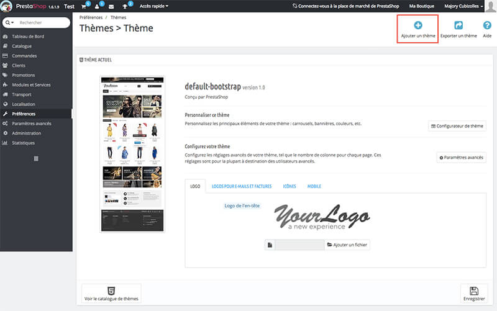Open the customers notification icon in top bar
Image resolution: width=497 pixels, height=311 pixels.
[x=98, y=6]
